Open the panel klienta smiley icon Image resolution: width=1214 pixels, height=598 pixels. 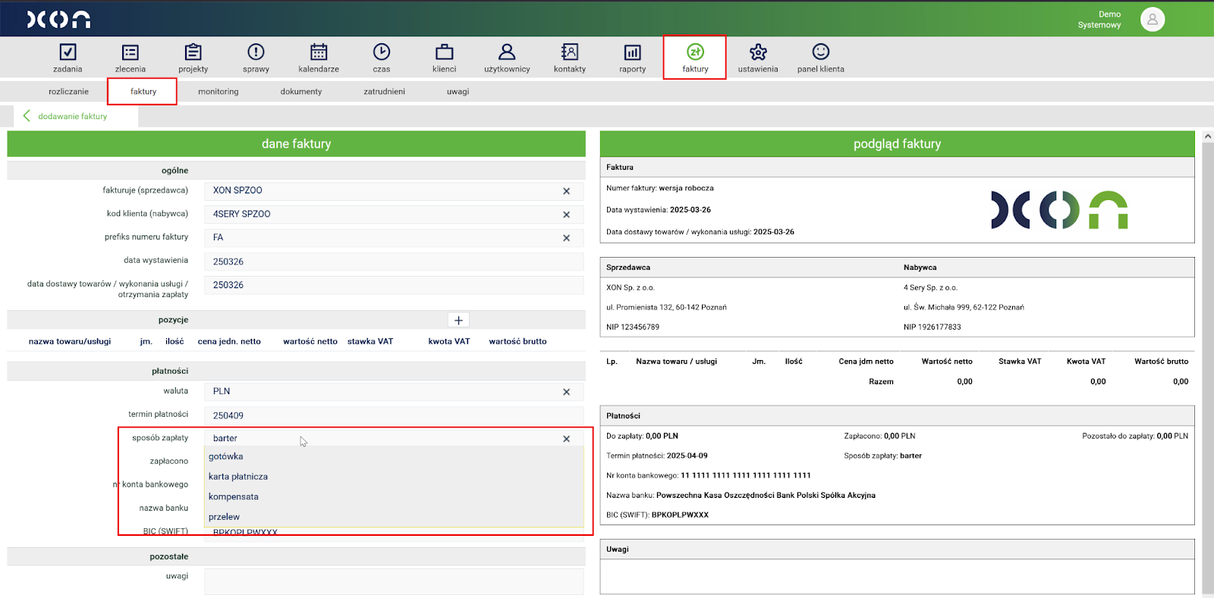[821, 52]
